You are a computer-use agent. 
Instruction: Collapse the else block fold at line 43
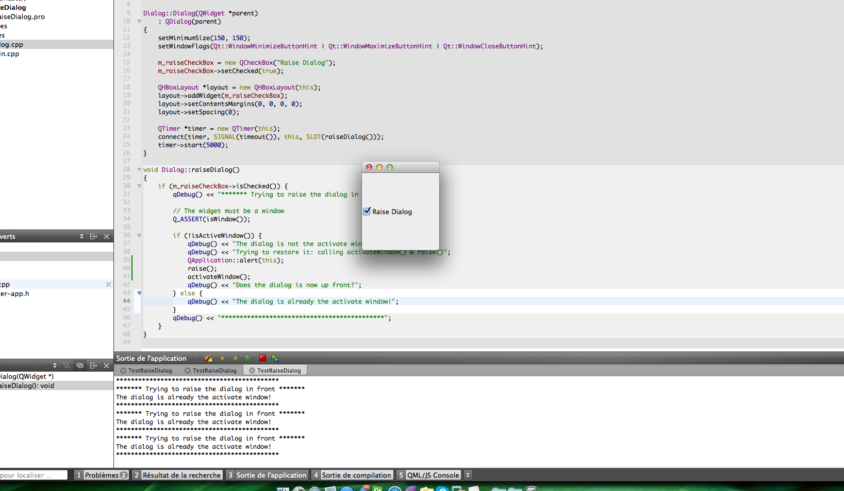tap(139, 293)
